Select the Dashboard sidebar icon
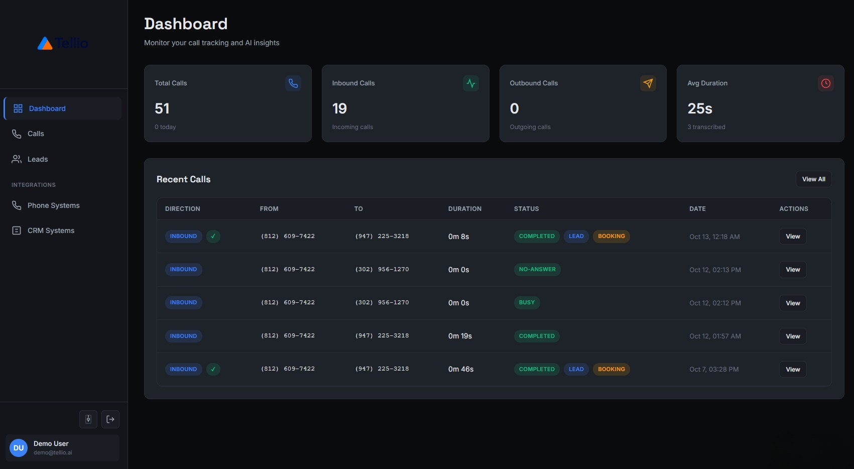Viewport: 854px width, 469px height. pos(18,108)
